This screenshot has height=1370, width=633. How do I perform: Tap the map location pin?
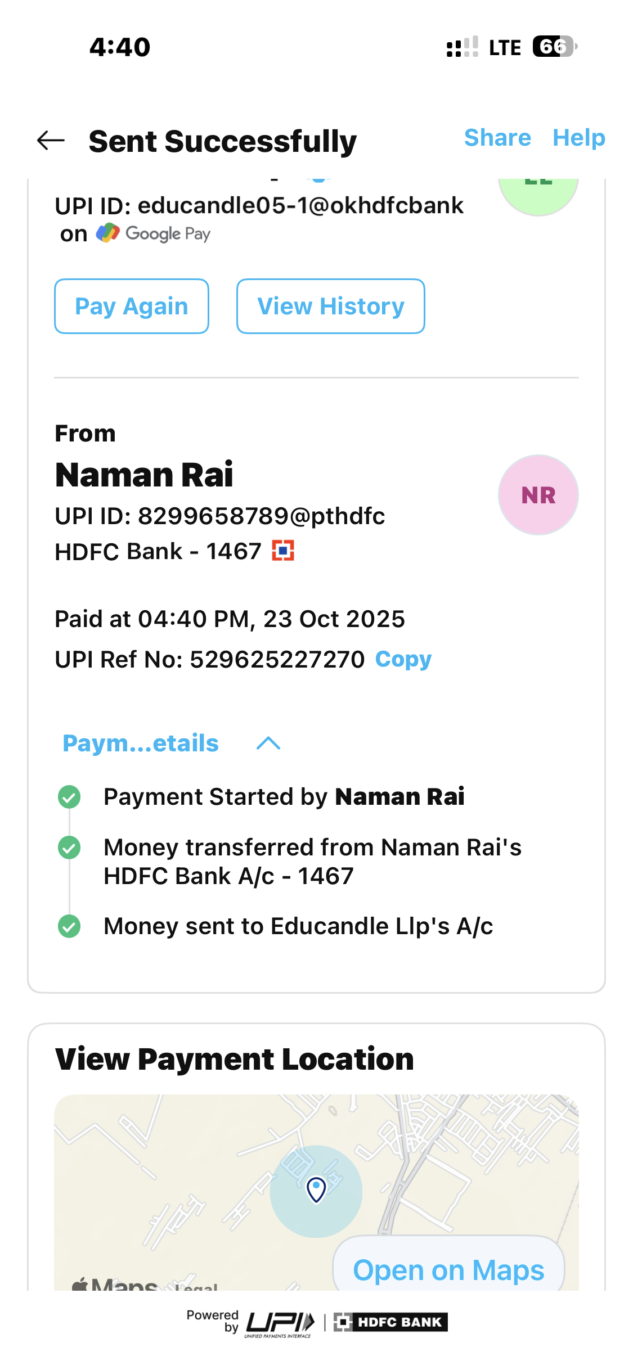tap(316, 1189)
